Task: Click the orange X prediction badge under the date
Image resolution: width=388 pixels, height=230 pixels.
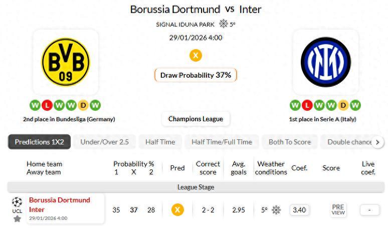Action: (x=196, y=55)
